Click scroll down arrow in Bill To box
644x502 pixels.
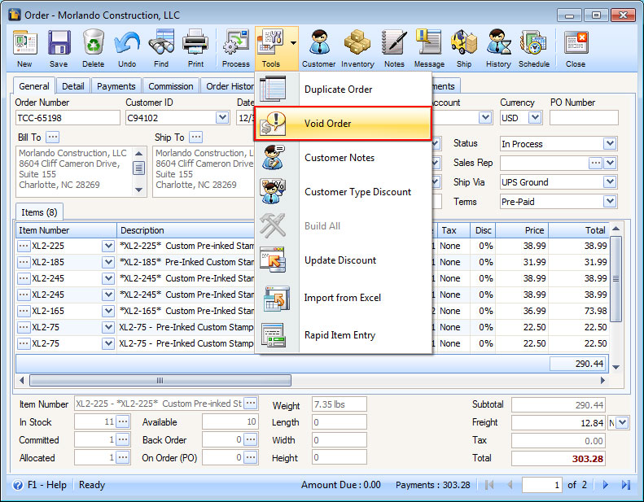tap(139, 190)
